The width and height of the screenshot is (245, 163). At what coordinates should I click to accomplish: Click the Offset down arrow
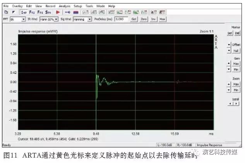(x=229, y=50)
